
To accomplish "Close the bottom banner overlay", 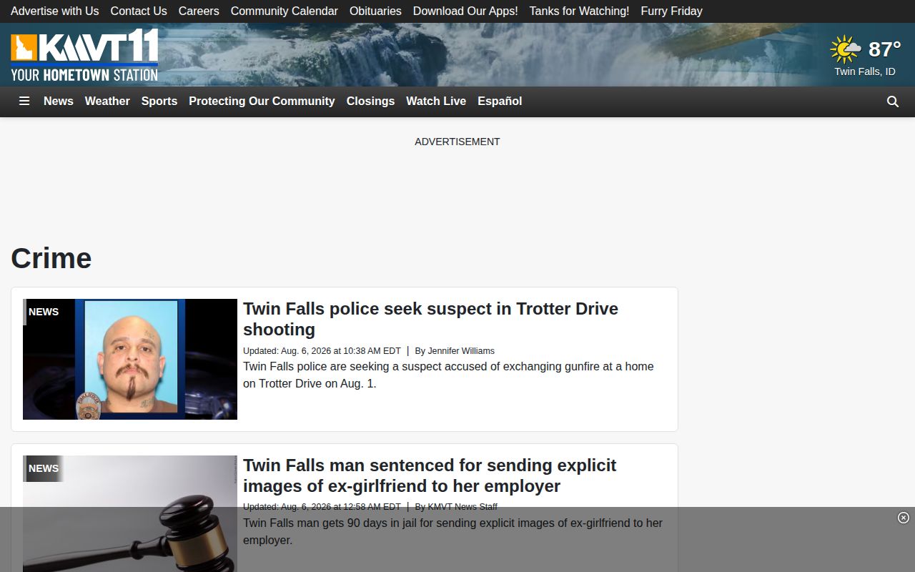I will tap(904, 518).
